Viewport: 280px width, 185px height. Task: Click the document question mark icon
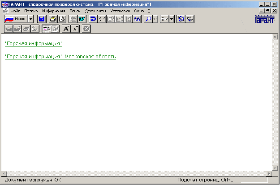click(111, 19)
